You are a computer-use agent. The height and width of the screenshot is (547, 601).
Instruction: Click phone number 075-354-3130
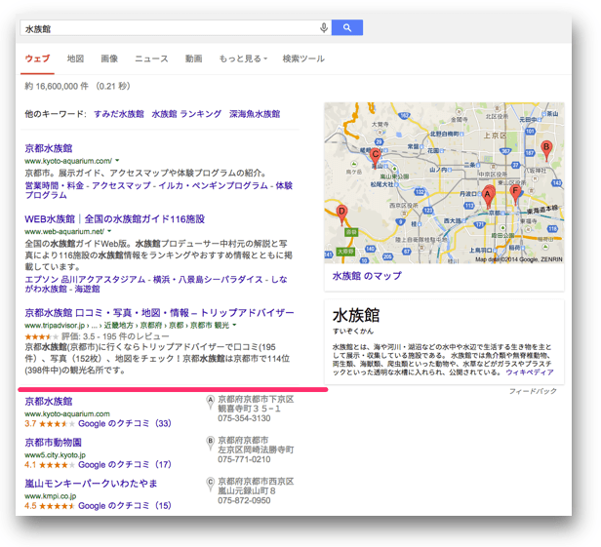(244, 418)
